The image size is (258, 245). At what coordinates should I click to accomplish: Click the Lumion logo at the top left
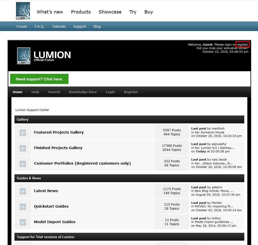(x=23, y=11)
